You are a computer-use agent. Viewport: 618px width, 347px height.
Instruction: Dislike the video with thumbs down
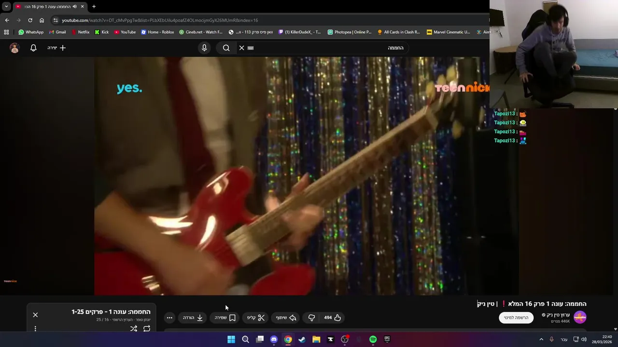coord(311,318)
